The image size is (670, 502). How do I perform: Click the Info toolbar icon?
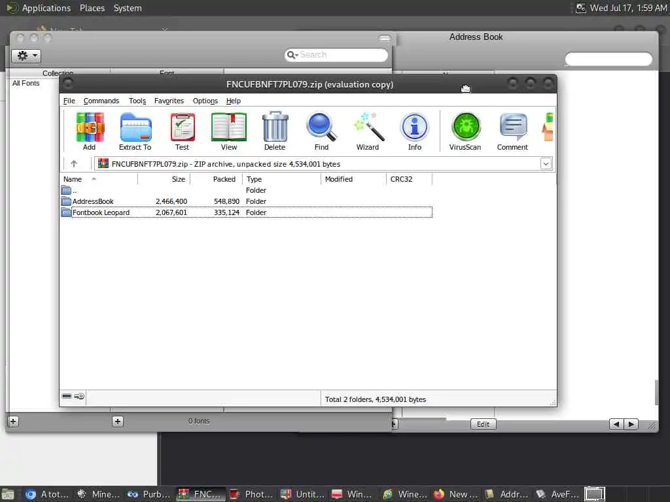coord(414,127)
